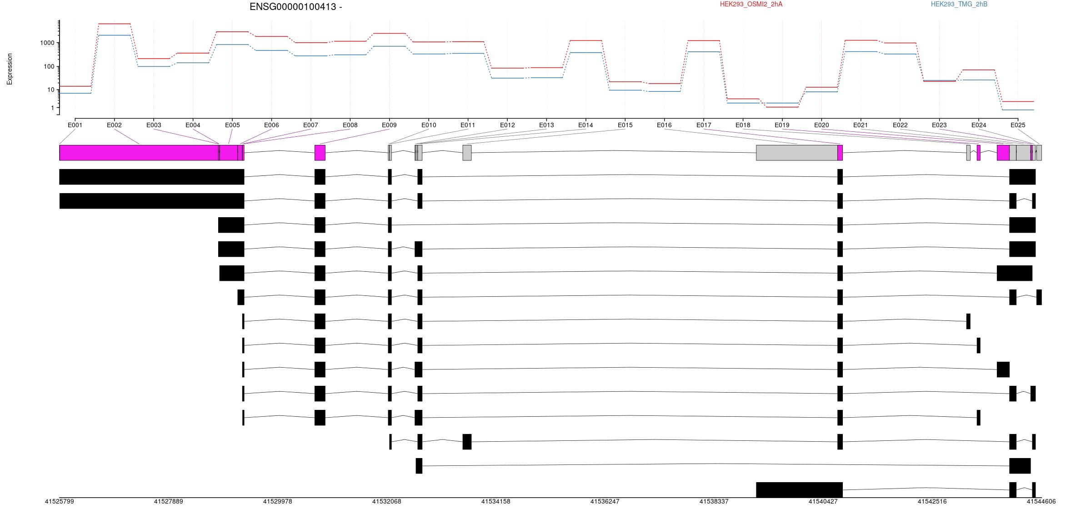Click the large black exon in the bottom transcript
This screenshot has width=1091, height=509.
[799, 490]
